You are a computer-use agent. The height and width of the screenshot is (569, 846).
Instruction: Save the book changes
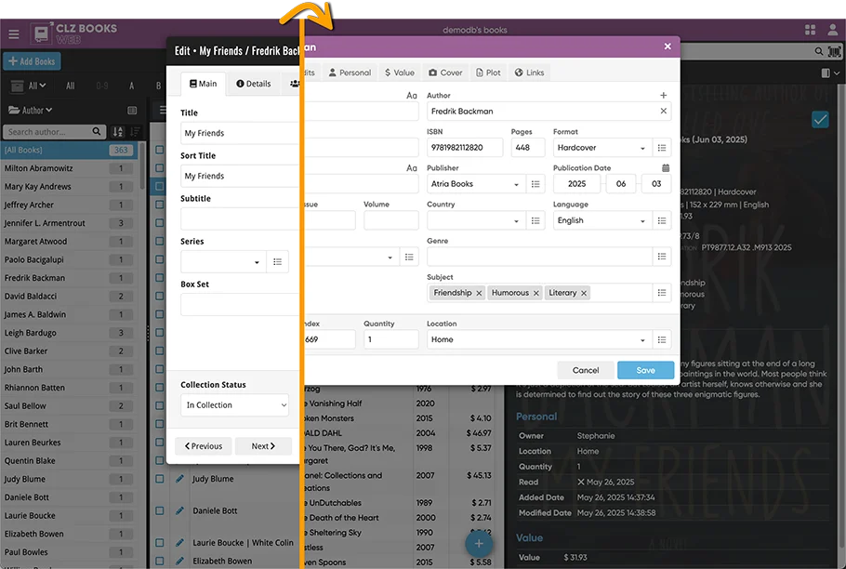[x=645, y=370]
